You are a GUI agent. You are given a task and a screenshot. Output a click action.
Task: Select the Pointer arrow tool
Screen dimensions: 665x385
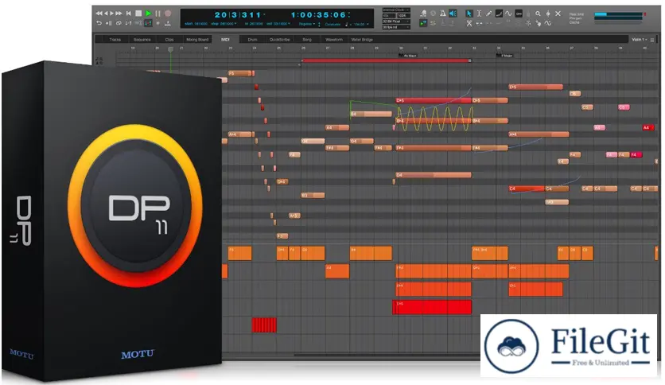(x=469, y=14)
